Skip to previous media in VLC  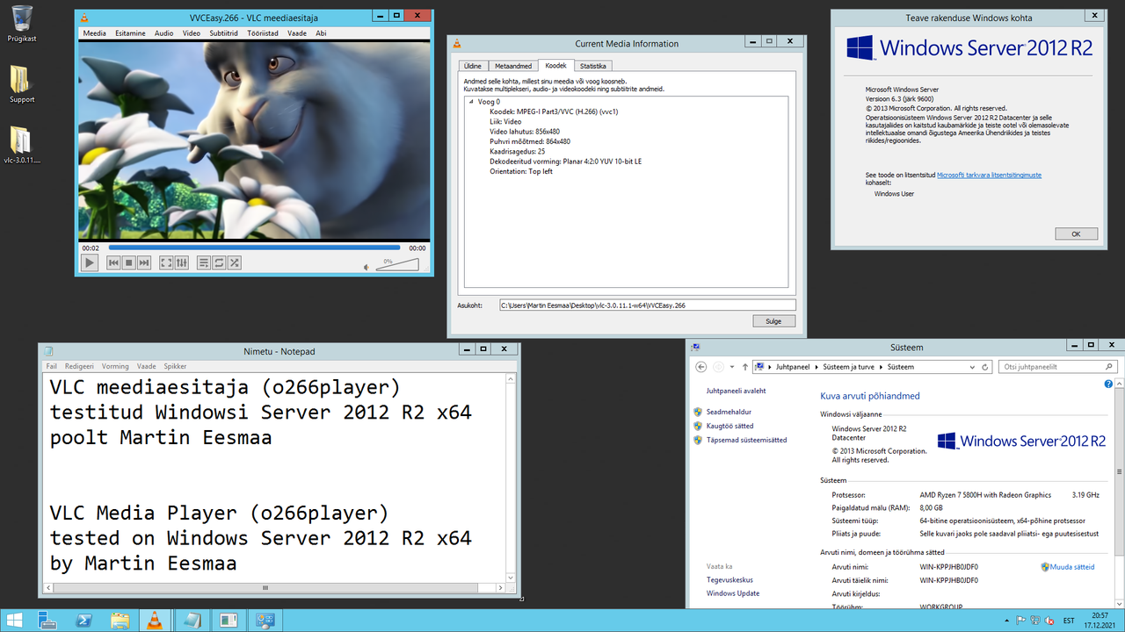[113, 262]
